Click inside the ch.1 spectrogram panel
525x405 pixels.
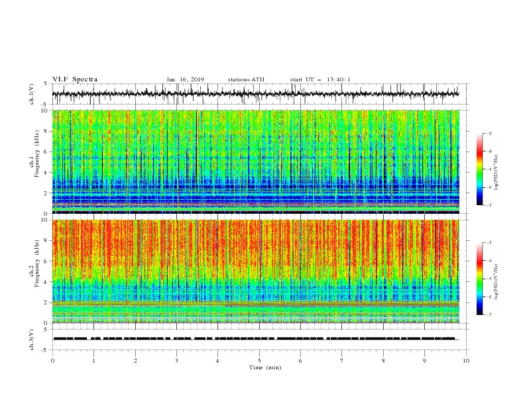pos(255,161)
